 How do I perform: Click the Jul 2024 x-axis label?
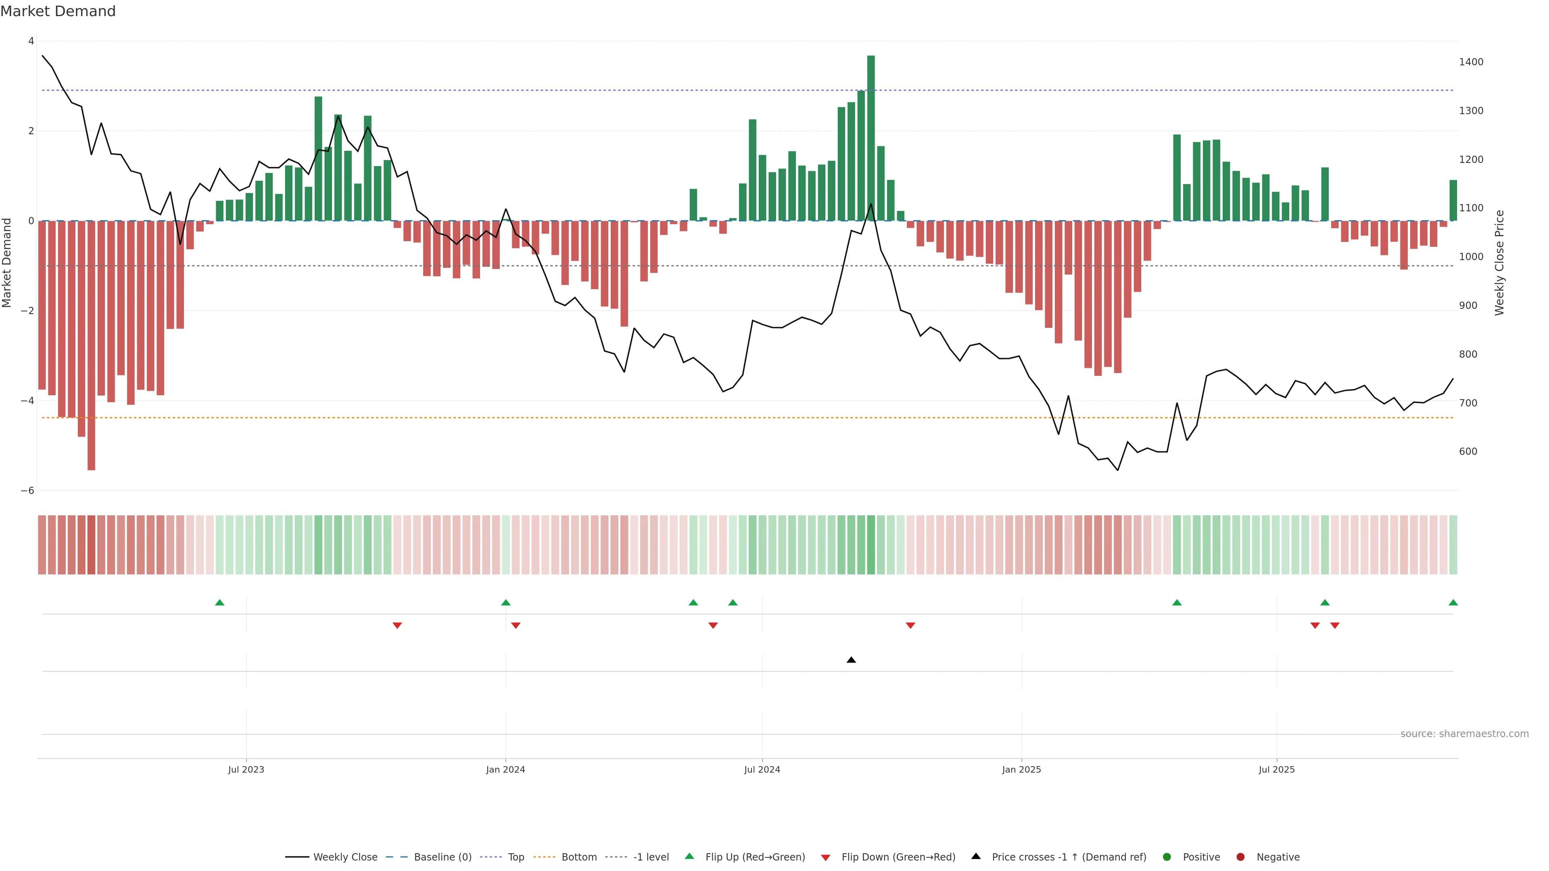(762, 769)
